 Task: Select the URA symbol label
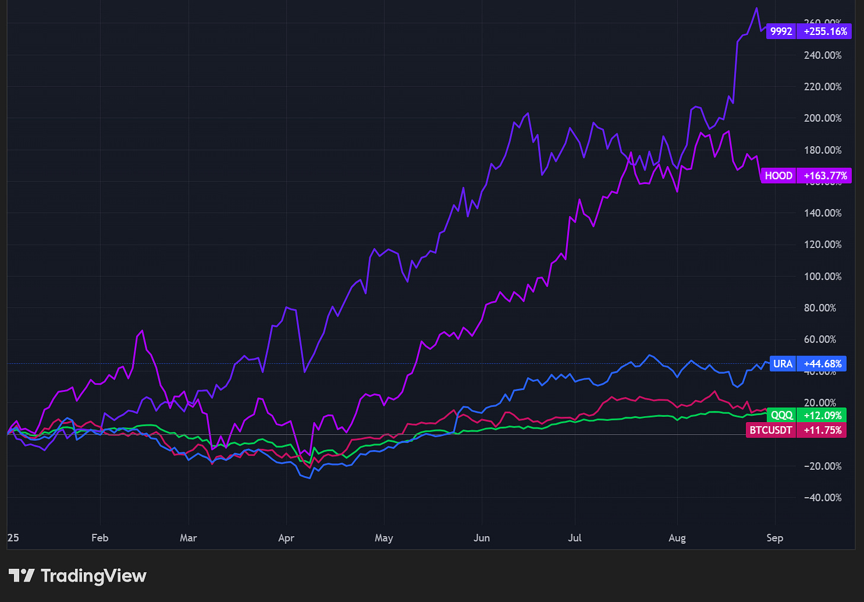point(783,364)
